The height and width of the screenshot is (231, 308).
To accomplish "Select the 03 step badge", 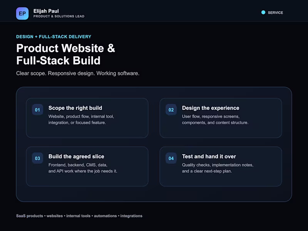I will [37, 158].
